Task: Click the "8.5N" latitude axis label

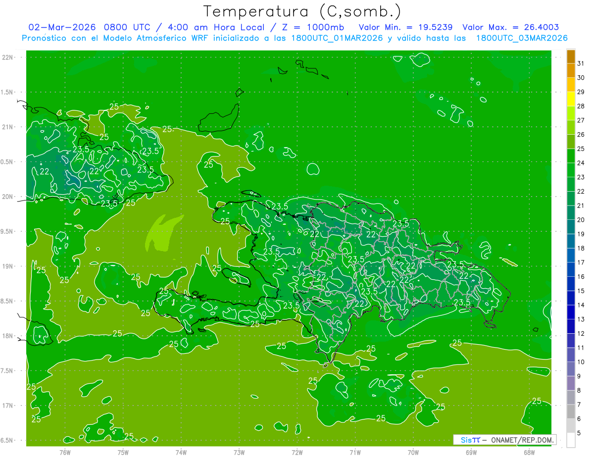Action: [7, 301]
